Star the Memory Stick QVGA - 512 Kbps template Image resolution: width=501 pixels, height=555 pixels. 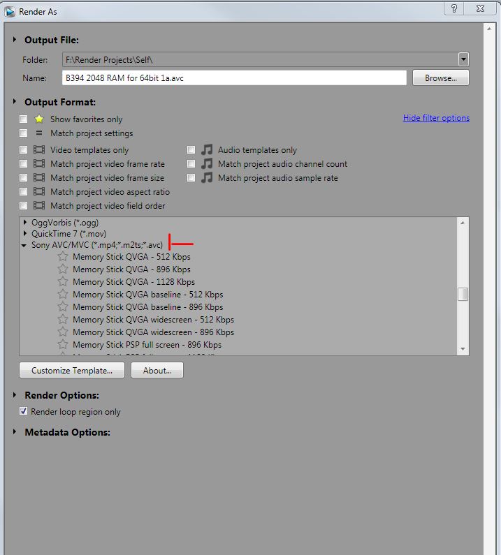(63, 257)
